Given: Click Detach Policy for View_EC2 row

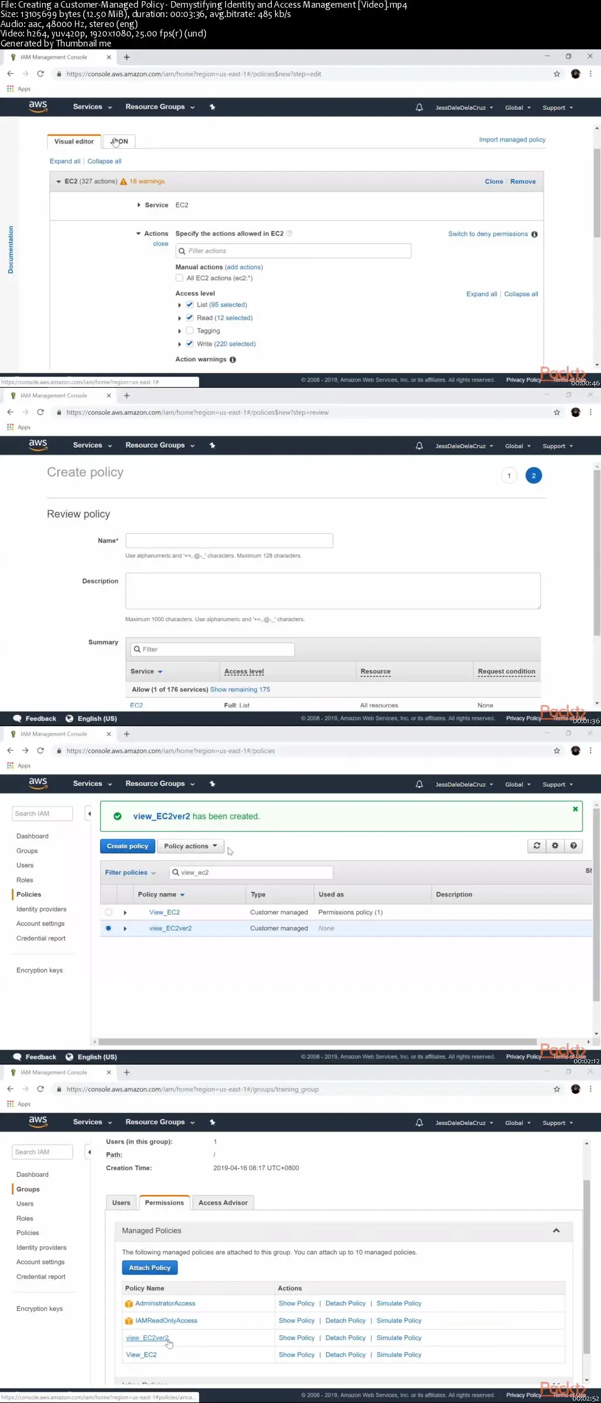Looking at the screenshot, I should coord(346,1355).
